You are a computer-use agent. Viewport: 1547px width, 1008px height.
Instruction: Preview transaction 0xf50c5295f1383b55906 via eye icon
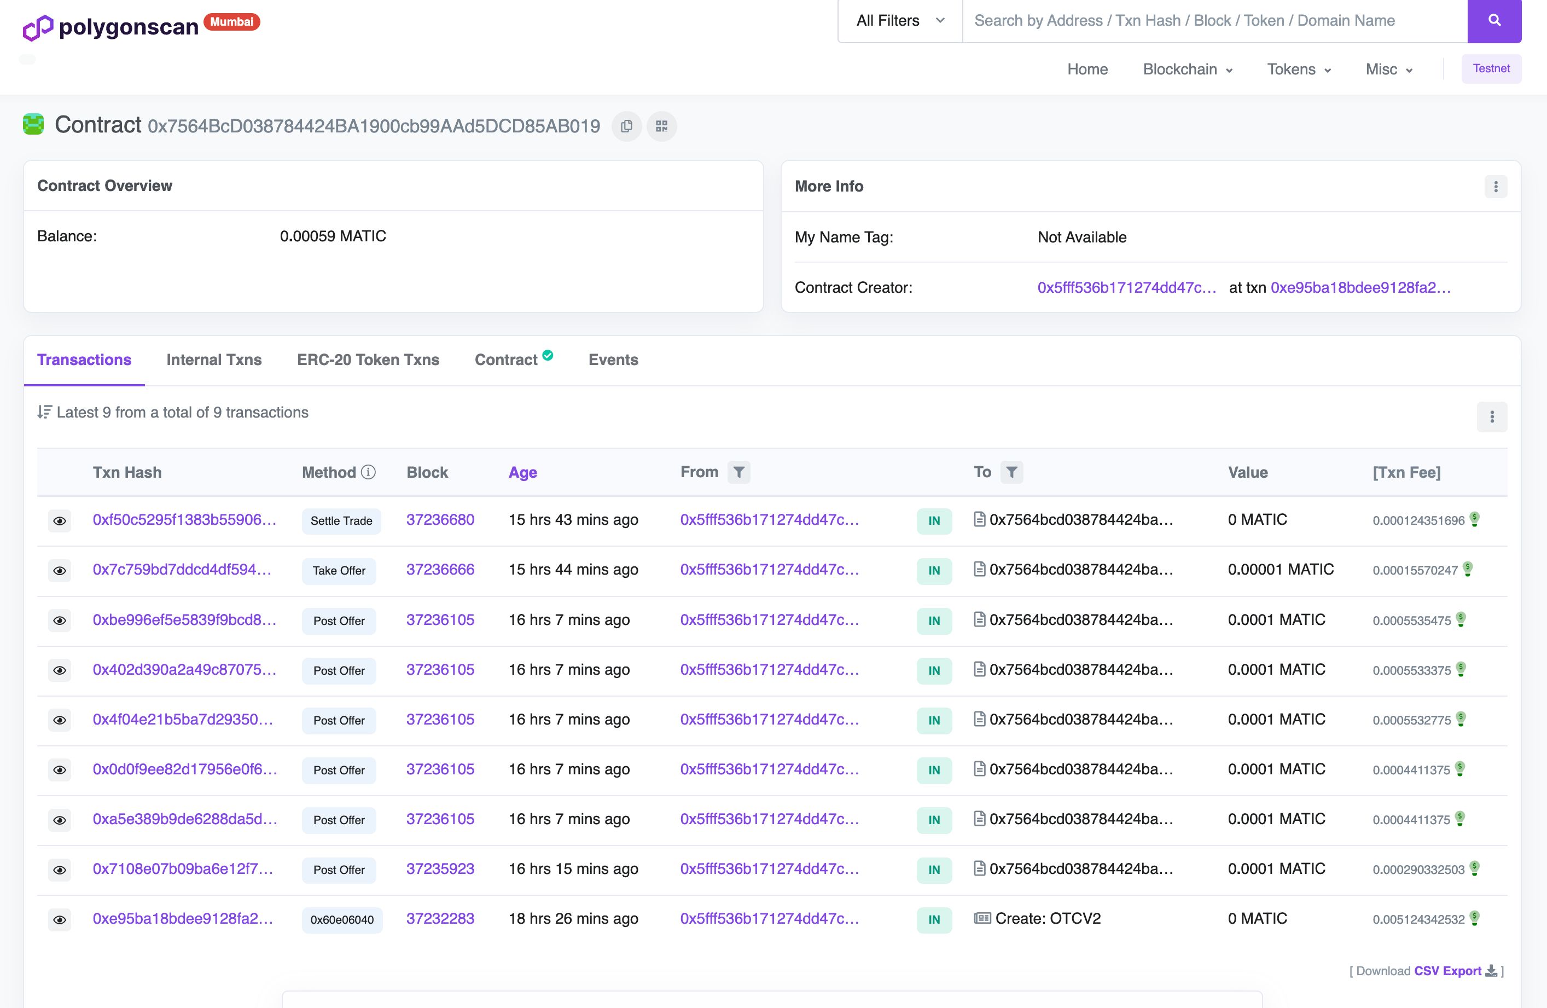click(59, 521)
